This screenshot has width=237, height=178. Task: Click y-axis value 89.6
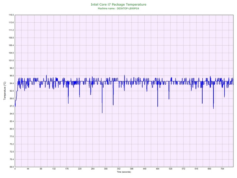pos(12,99)
